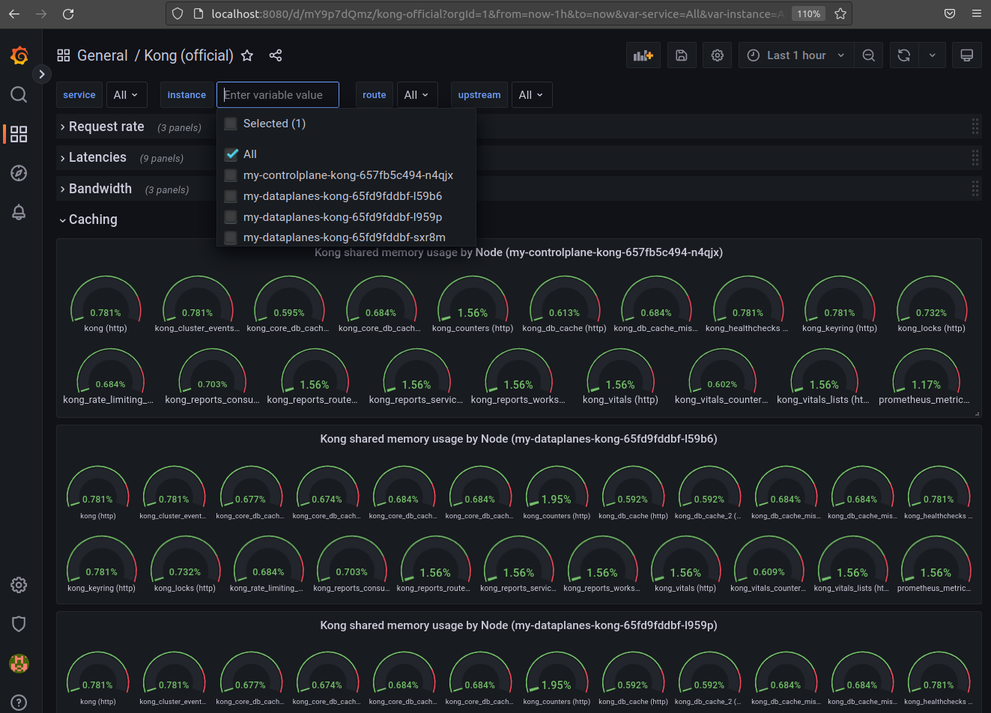Open the l59b6 dataplane shared memory panel title
Image resolution: width=991 pixels, height=713 pixels.
pyautogui.click(x=518, y=439)
